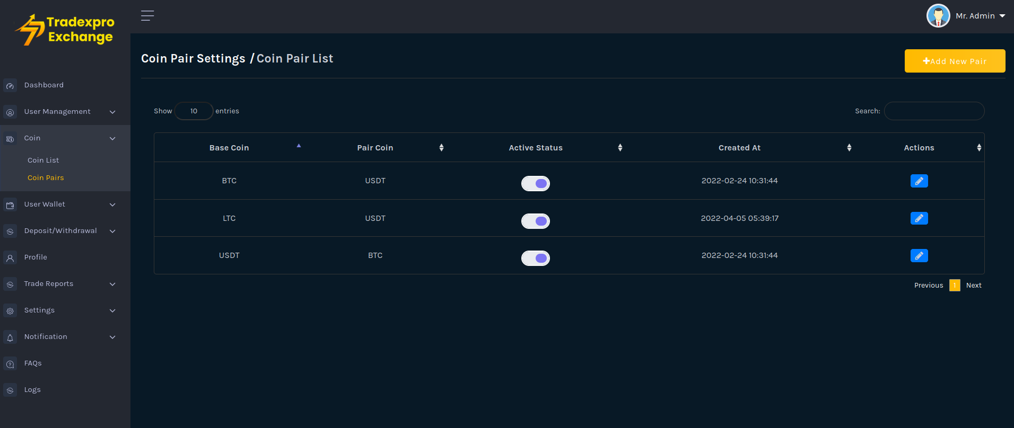This screenshot has width=1014, height=428.
Task: Edit the USDT/BTC pair with pencil icon
Action: coord(919,256)
